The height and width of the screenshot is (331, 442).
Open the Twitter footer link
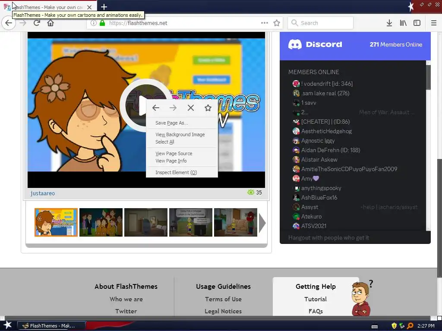point(126,311)
